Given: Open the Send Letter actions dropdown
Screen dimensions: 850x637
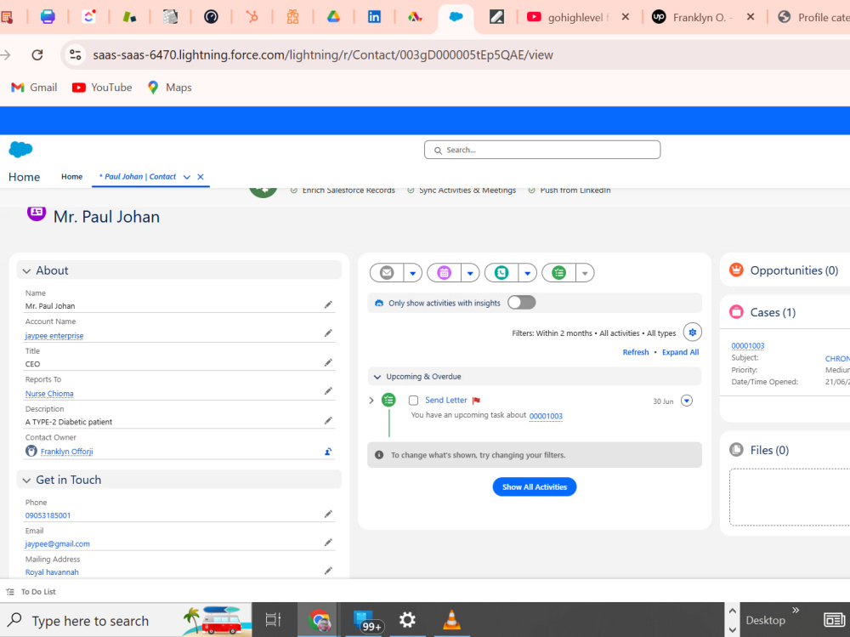Looking at the screenshot, I should [686, 401].
